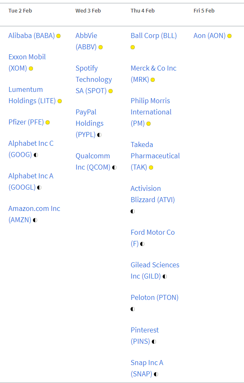View Gilead Sciences Inc (GILD) details
Screen dimensions: 244x383
tap(155, 270)
